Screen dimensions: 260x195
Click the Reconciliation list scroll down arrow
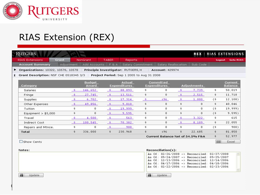[238, 170]
